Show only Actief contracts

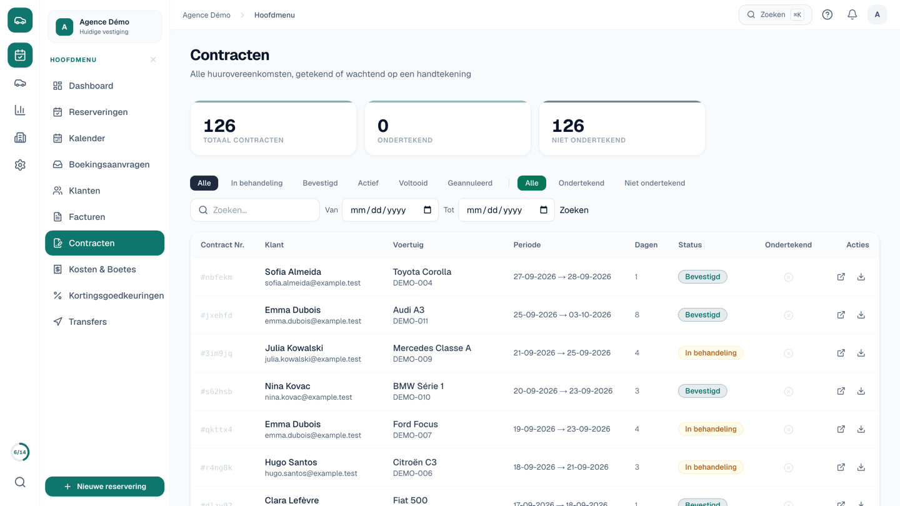click(x=368, y=183)
